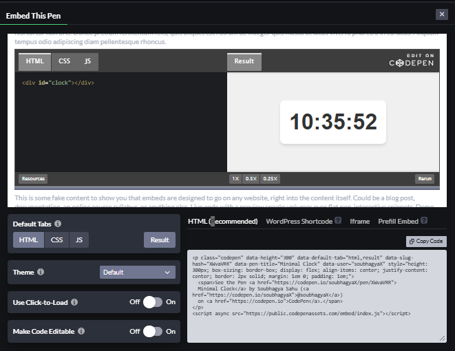Select CSS in Default Tabs
The width and height of the screenshot is (455, 351).
56,240
